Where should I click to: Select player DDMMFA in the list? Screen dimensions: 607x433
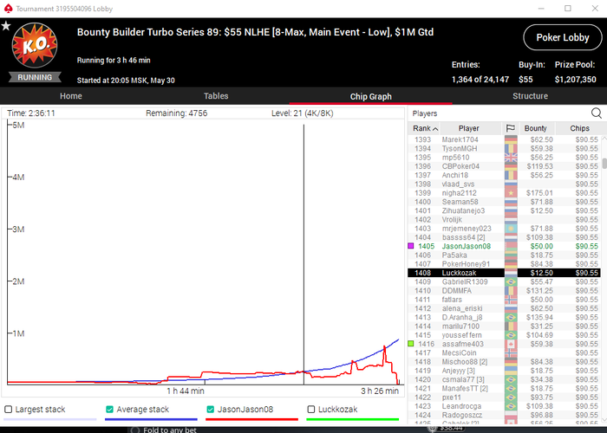(504, 291)
